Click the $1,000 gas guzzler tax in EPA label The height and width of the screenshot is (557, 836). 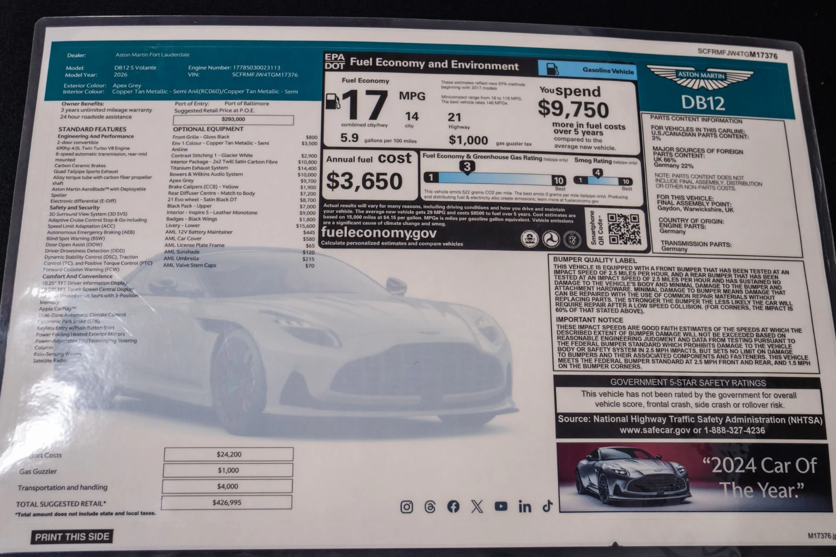pyautogui.click(x=468, y=140)
